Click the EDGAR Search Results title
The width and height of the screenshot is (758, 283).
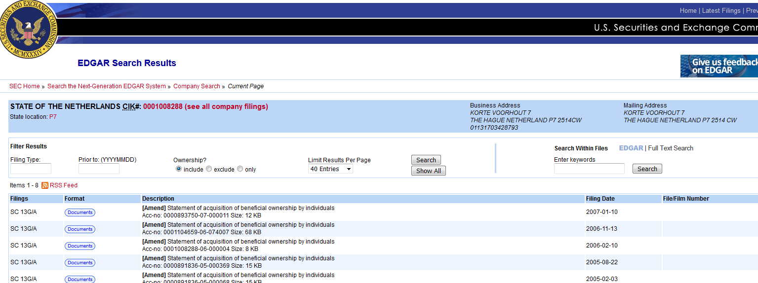[x=127, y=63]
